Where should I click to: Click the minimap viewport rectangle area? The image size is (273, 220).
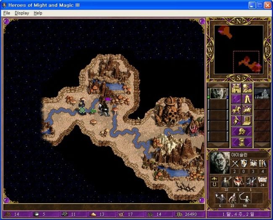246,62
